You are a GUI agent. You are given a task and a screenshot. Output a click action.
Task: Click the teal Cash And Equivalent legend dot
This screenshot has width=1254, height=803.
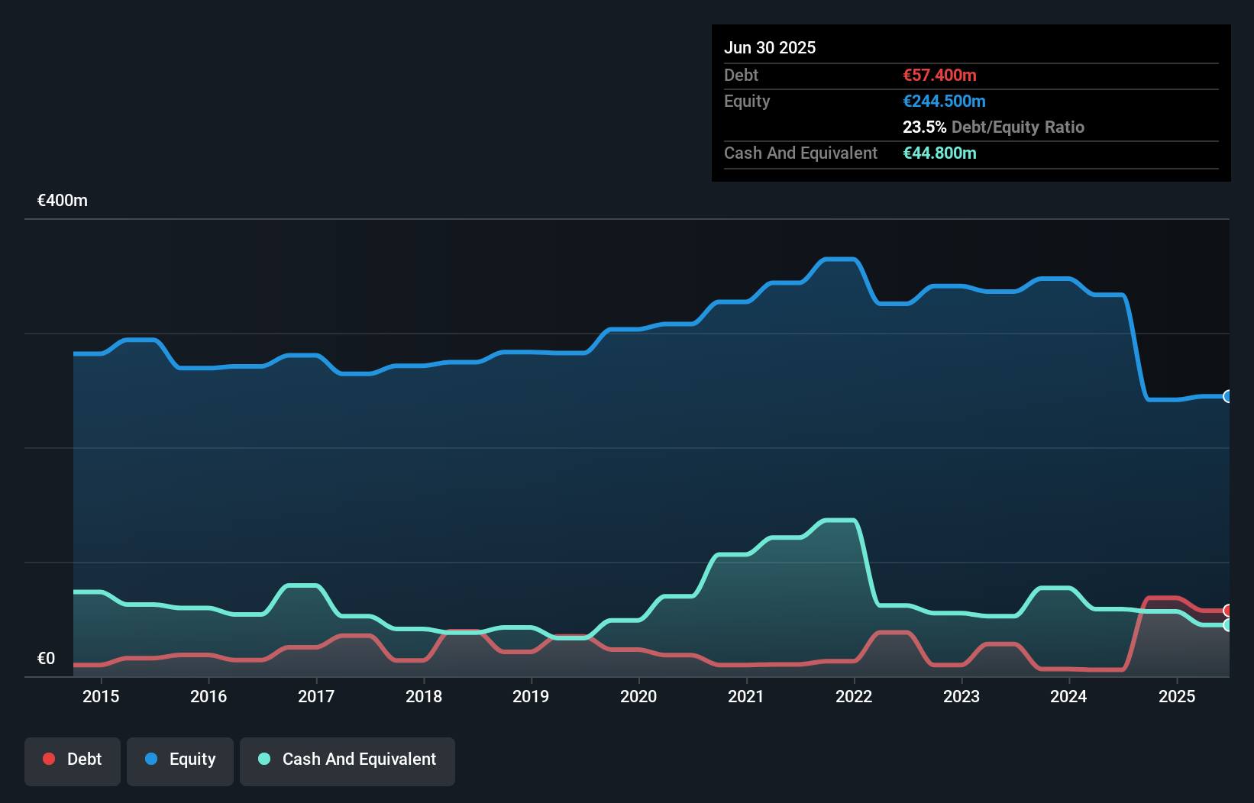pos(263,759)
